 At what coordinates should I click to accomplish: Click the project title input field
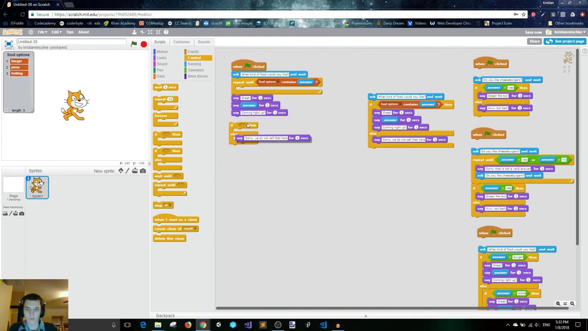71,42
